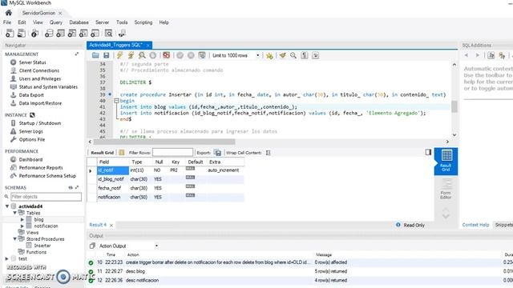Collapse the Tables node

[x=14, y=213]
